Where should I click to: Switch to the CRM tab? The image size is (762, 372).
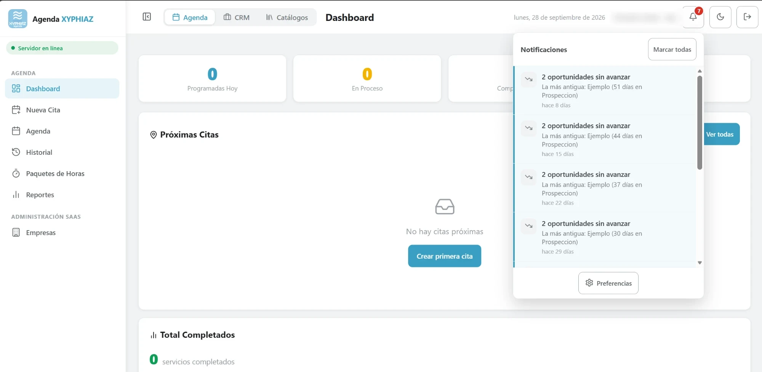click(237, 17)
